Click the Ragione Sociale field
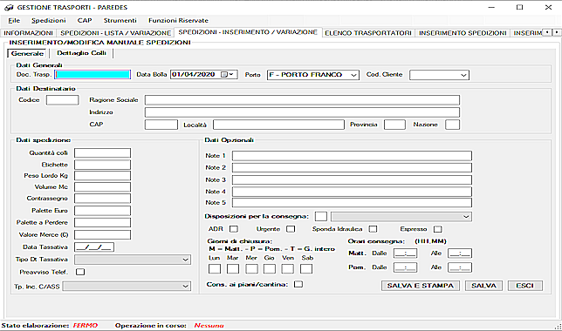The image size is (562, 331). [x=302, y=100]
